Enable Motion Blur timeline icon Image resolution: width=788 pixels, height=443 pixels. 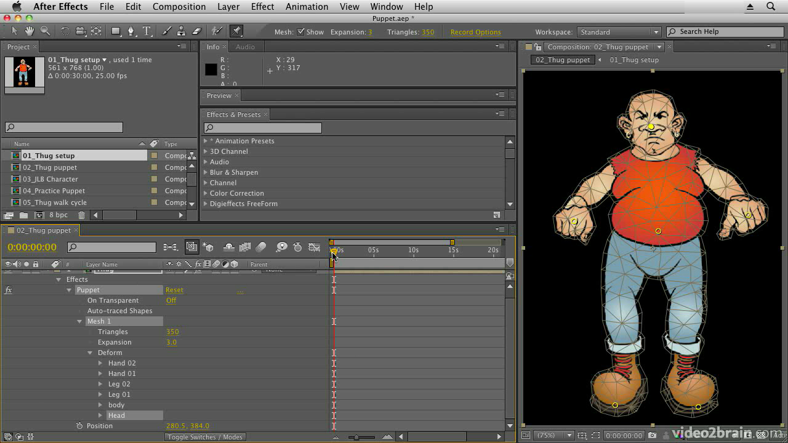click(x=261, y=247)
